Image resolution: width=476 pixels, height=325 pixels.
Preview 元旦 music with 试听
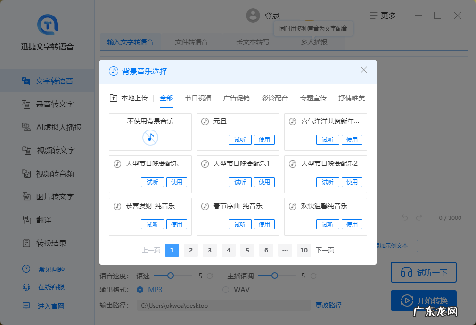[240, 140]
